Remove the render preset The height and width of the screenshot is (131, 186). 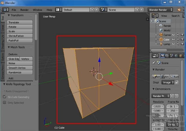176,96
